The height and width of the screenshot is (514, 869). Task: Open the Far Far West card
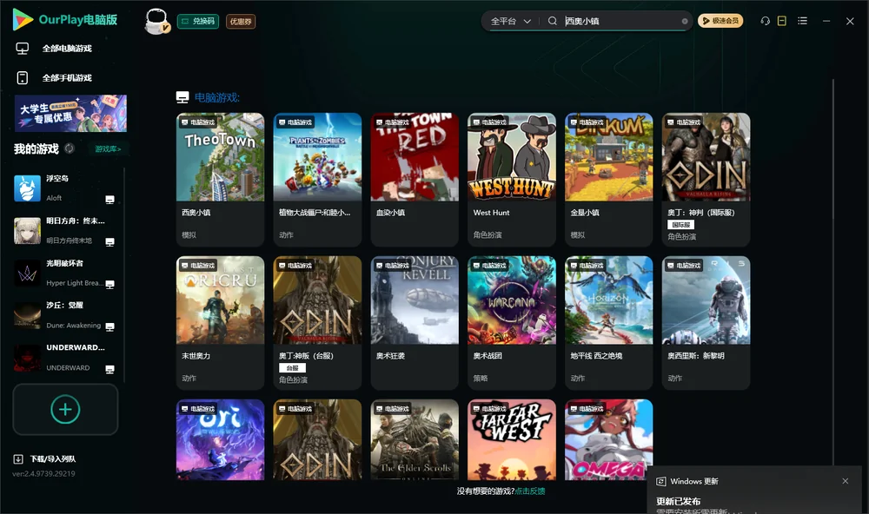click(x=512, y=440)
